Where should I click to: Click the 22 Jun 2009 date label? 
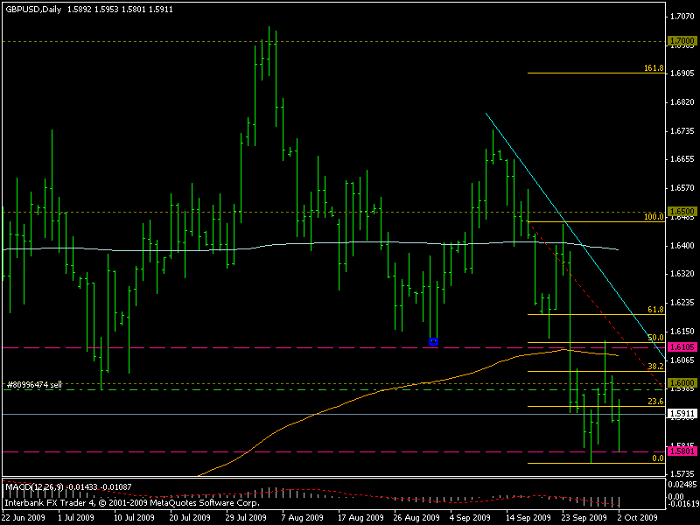(x=24, y=517)
